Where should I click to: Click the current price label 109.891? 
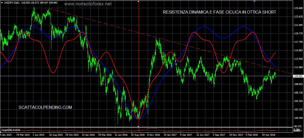(298, 76)
